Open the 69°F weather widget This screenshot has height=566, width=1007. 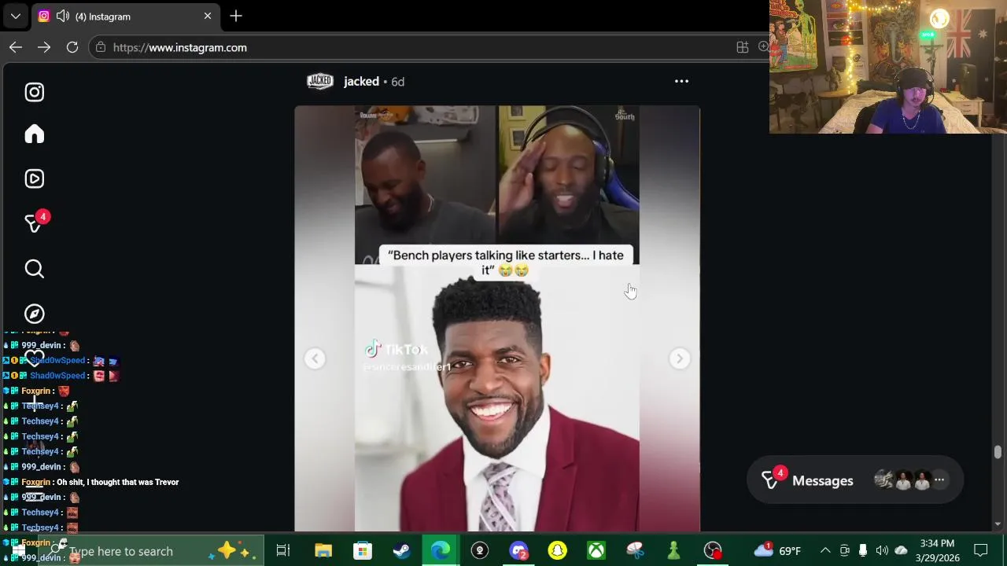point(777,550)
